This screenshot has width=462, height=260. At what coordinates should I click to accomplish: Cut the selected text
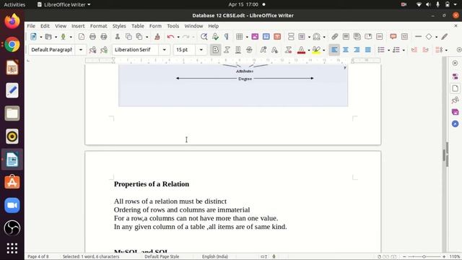(x=117, y=37)
